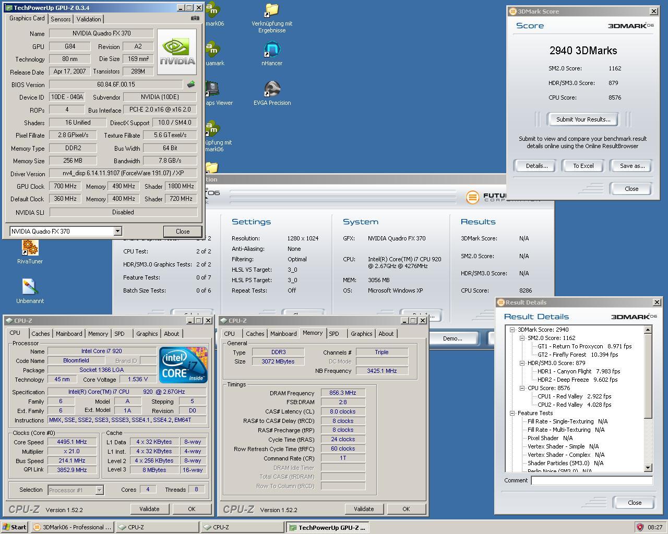The image size is (668, 534).
Task: Click the security shield tray icon
Action: (x=640, y=527)
